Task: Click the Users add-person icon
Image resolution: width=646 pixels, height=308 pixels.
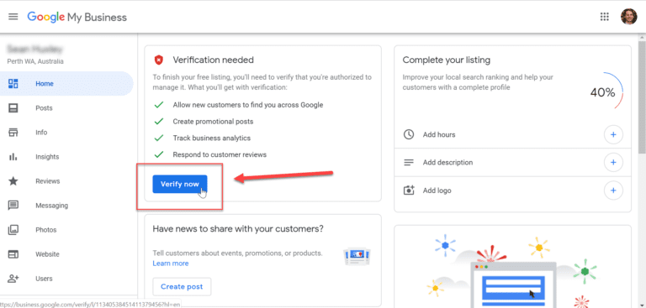Action: click(x=13, y=279)
